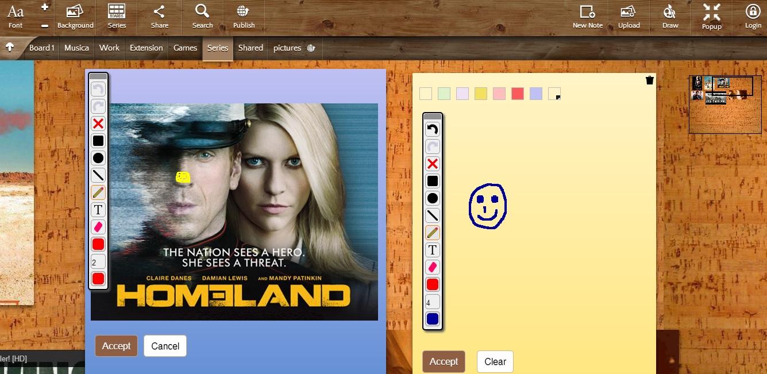Select the active Series tab
This screenshot has width=767, height=374.
[218, 48]
